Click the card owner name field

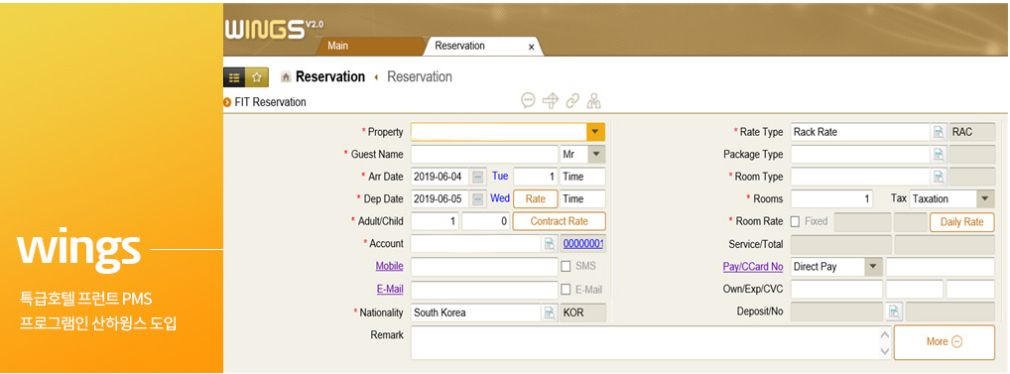coord(836,289)
